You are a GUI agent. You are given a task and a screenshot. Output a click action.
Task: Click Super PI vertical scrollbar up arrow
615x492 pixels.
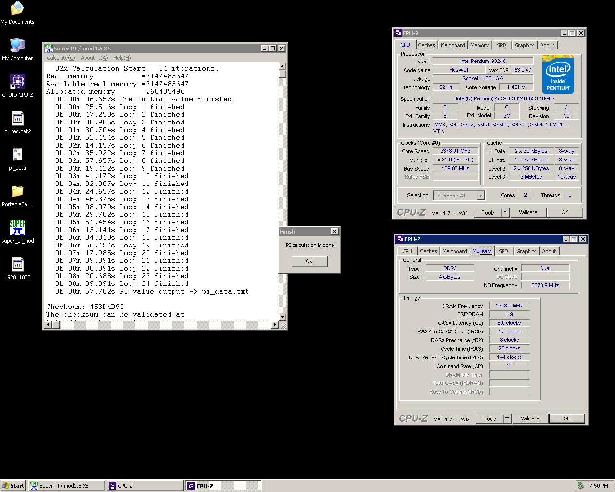(x=283, y=66)
